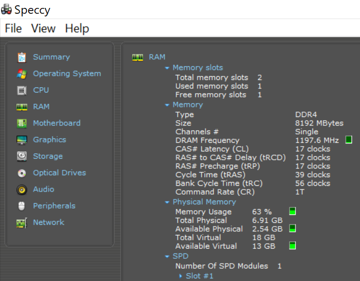Click the Operating System Windows flag icon
Image resolution: width=360 pixels, height=281 pixels.
click(x=22, y=74)
